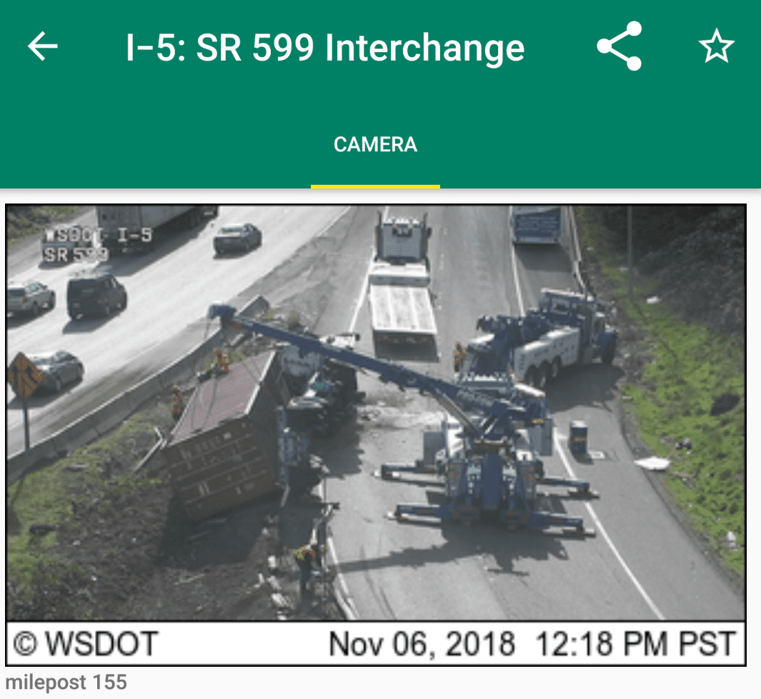This screenshot has width=761, height=699.
Task: Click the black SUV on the highway
Action: (x=96, y=296)
